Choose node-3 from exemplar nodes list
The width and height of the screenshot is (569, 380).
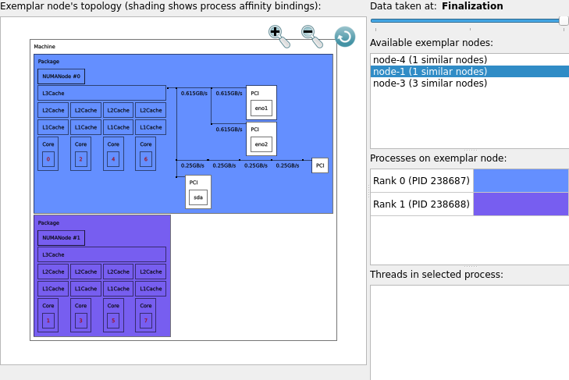point(430,83)
